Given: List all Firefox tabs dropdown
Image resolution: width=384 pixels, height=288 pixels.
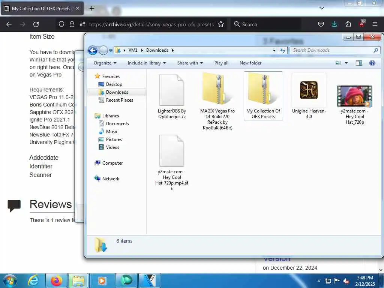Looking at the screenshot, I should [321, 8].
